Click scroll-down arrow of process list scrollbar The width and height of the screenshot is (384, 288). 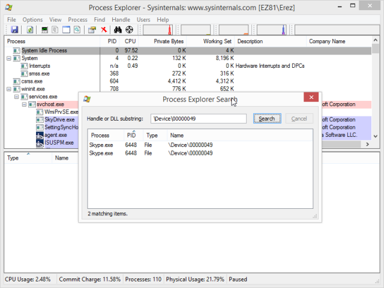[376, 136]
